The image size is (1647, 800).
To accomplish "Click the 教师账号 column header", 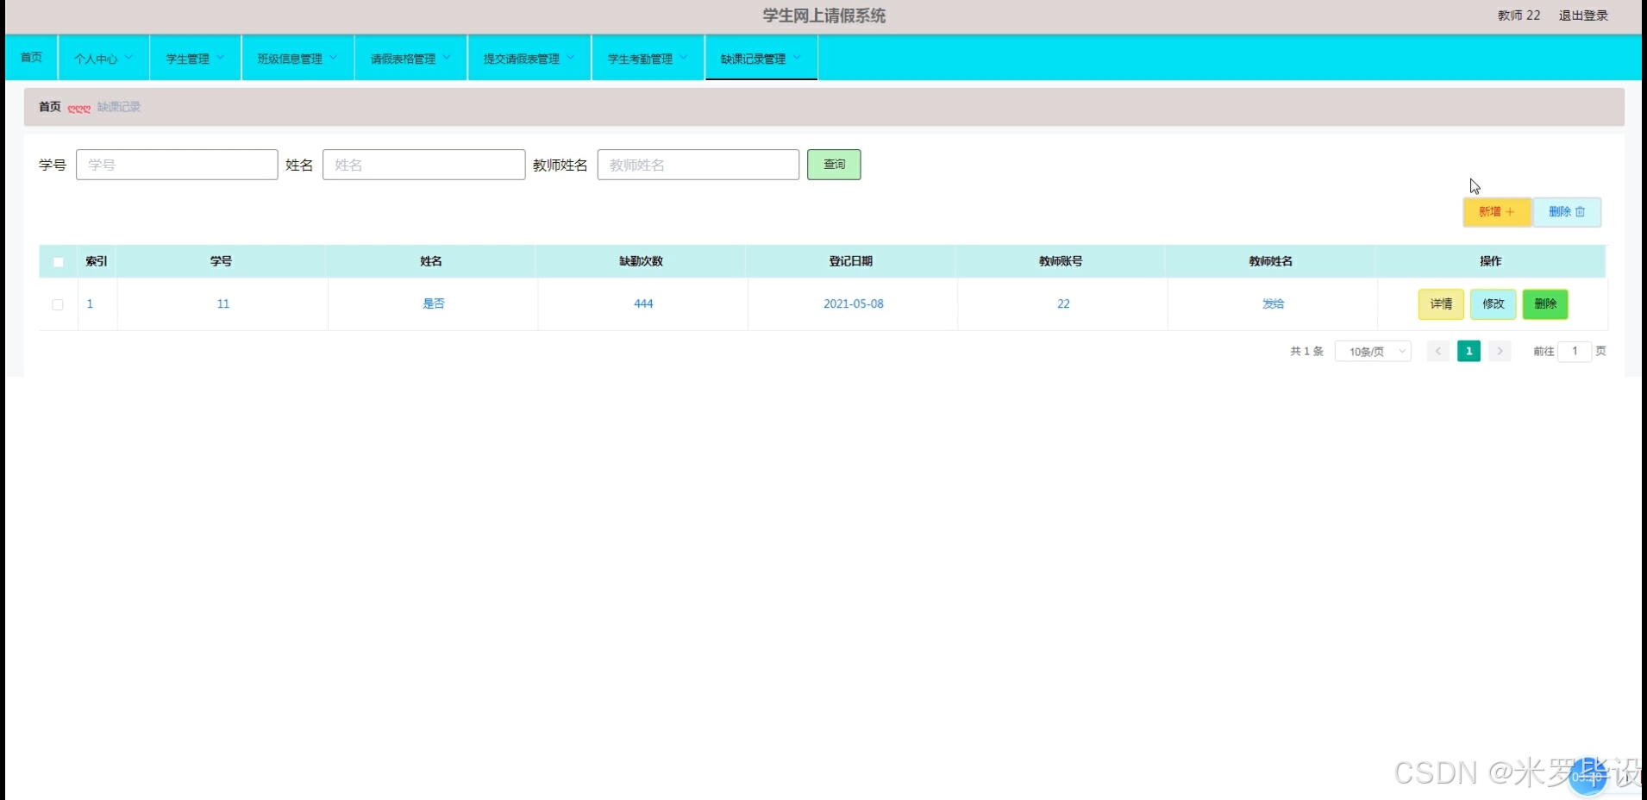I will 1061,261.
